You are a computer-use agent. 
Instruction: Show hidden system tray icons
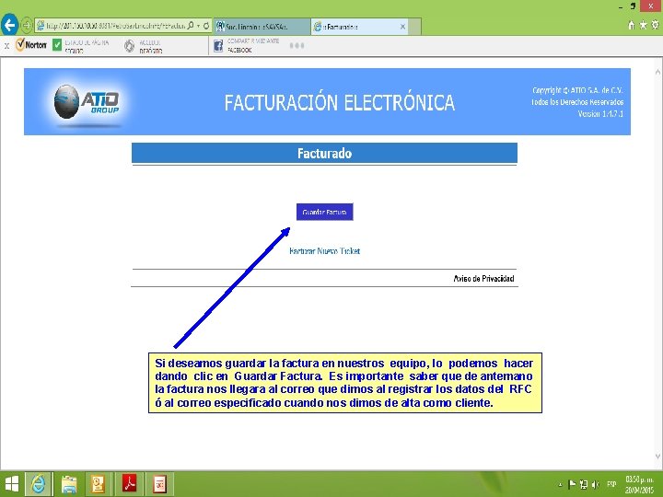pos(560,484)
